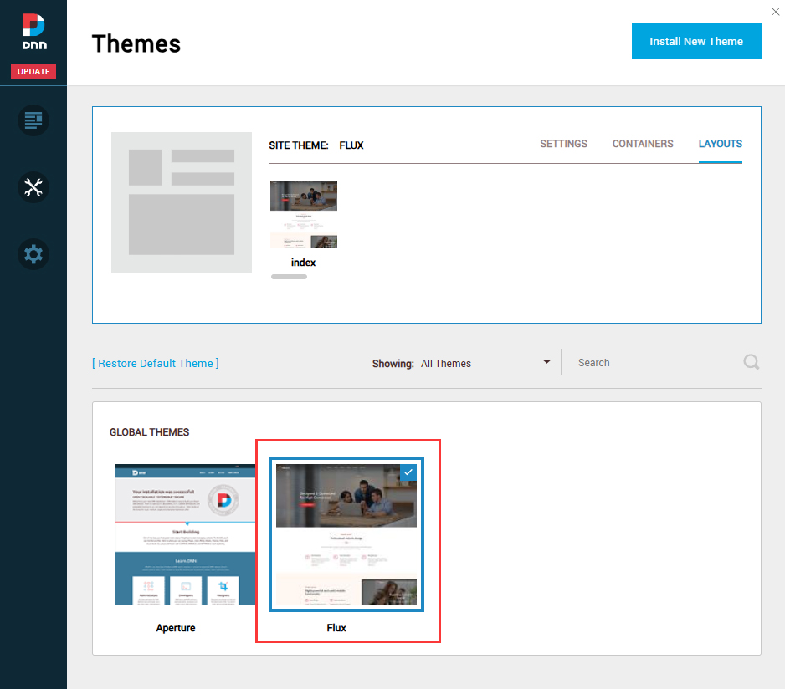The image size is (785, 689).
Task: Click the GLOBAL THEMES heading
Action: 149,432
